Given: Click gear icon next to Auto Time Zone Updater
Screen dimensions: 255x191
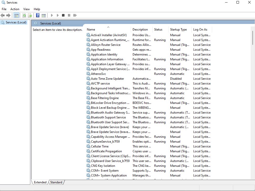Looking at the screenshot, I should tap(88, 79).
